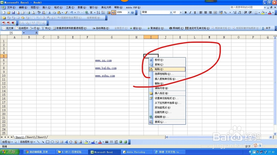277x155 pixels.
Task: Open the www.baidu.com hyperlink cell
Action: [x=106, y=68]
